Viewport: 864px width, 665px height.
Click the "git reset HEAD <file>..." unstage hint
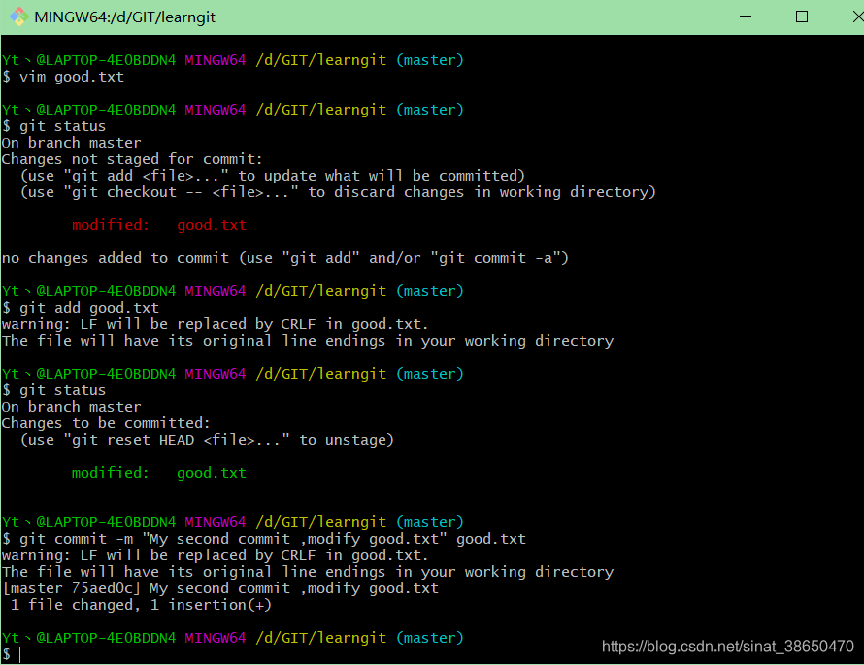point(207,440)
